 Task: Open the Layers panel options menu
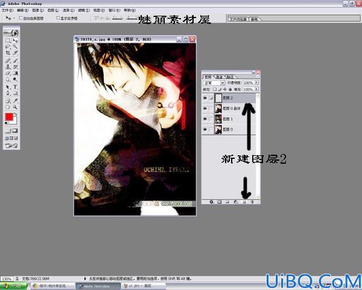coord(258,77)
